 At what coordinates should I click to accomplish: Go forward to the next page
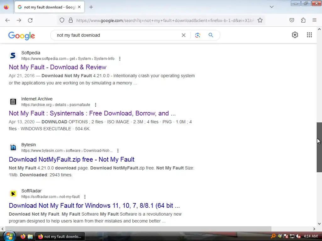19,20
